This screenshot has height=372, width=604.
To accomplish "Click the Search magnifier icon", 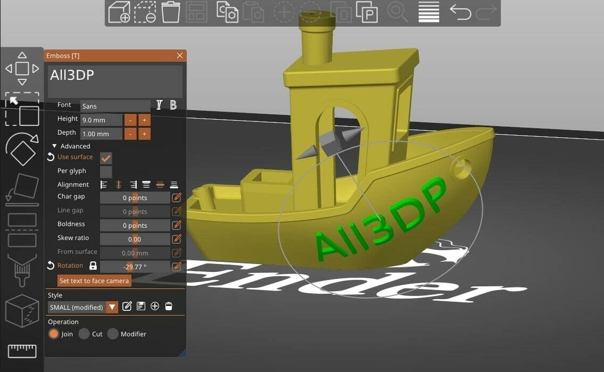I will 398,12.
